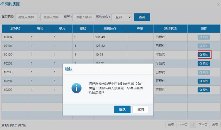
Task: Click the 预约 button for room 10105
Action: coord(204,55)
